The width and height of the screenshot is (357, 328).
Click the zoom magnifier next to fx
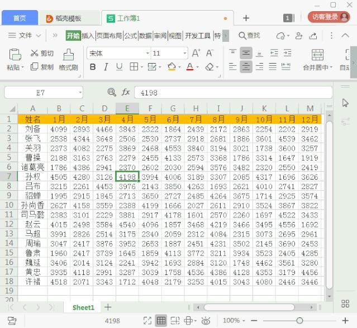tap(112, 92)
